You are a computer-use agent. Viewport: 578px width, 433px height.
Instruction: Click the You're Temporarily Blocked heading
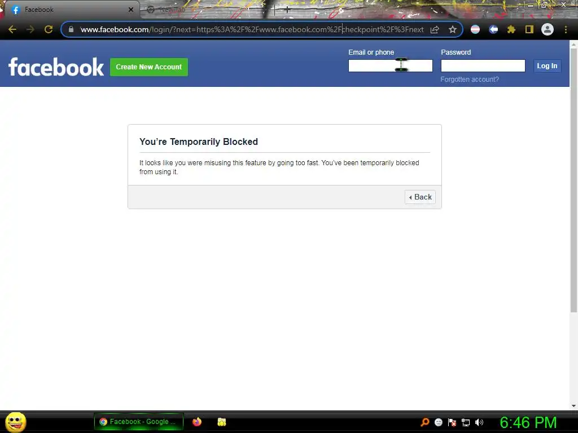[198, 142]
